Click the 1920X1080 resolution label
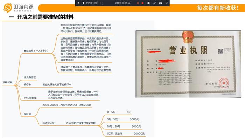The image size is (245, 138). [x=92, y=3]
